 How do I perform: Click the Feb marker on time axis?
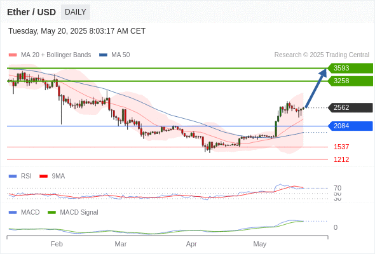(57, 244)
